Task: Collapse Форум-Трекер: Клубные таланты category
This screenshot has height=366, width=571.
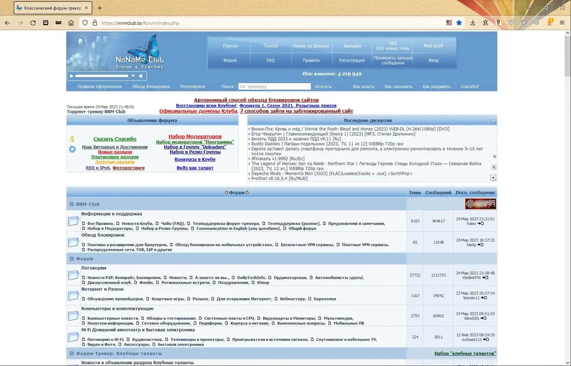Action: click(72, 353)
